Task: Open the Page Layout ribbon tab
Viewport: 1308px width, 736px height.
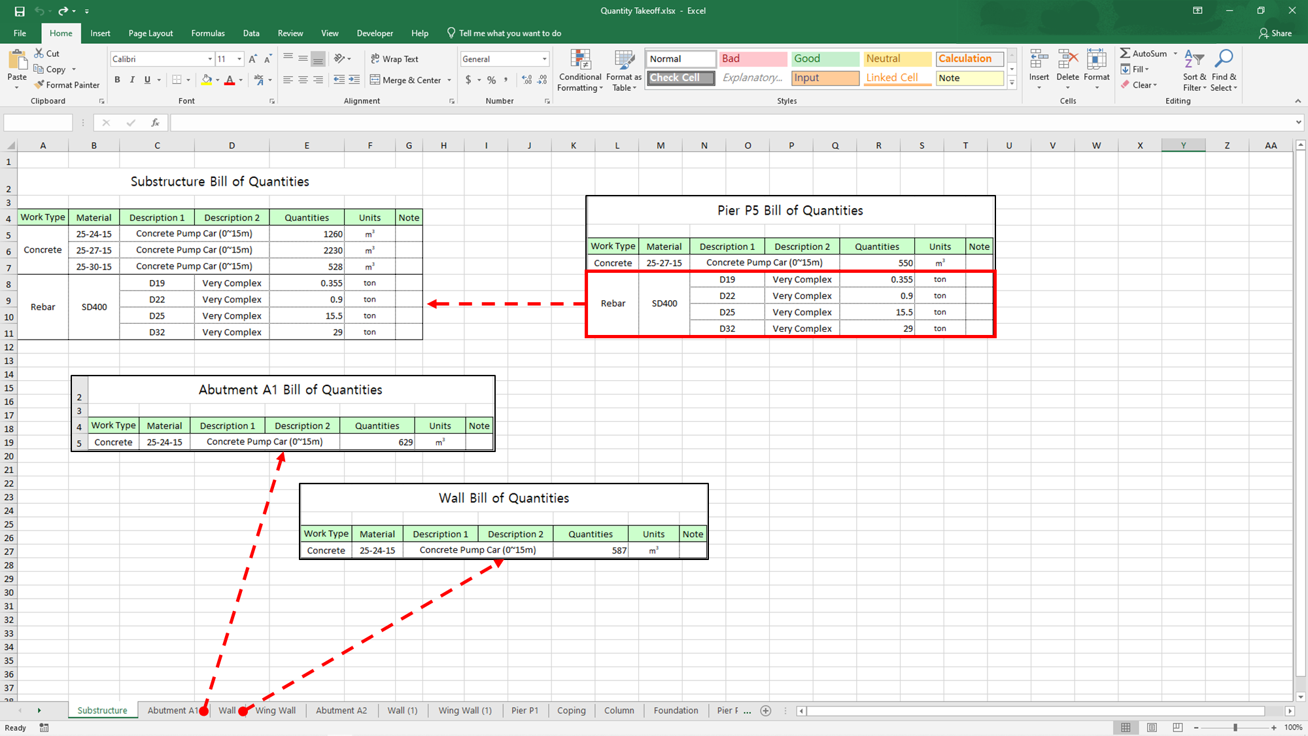Action: (150, 33)
